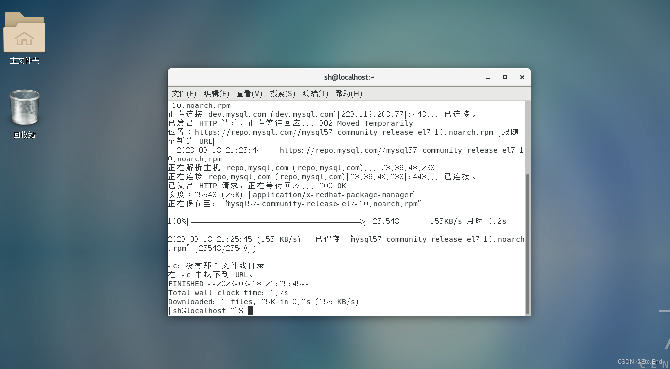This screenshot has width=670, height=369.
Task: Click the sh@localhost:~ title bar
Action: (349, 77)
